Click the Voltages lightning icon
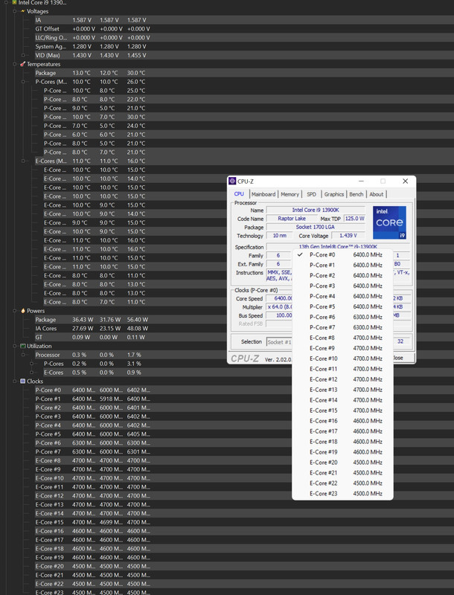Screen dimensions: 454x595 (x=23, y=11)
